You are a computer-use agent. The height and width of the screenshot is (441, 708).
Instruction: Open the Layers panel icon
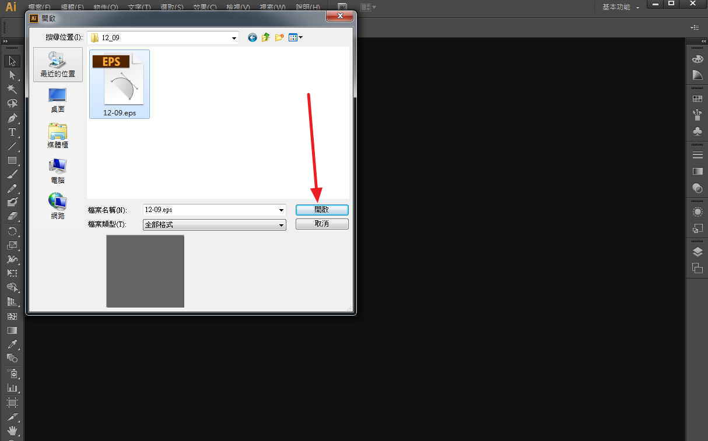pos(697,252)
